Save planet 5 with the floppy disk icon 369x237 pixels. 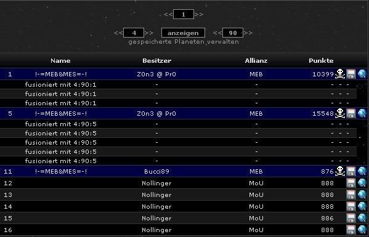pos(351,113)
